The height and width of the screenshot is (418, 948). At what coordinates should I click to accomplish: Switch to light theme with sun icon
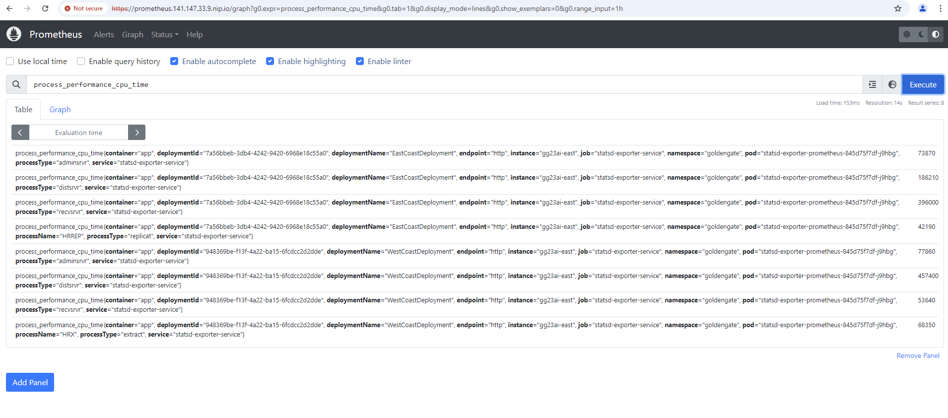coord(907,34)
